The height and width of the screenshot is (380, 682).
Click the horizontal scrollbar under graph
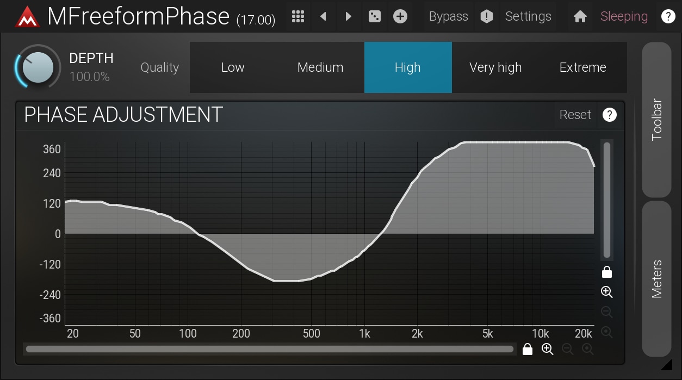269,349
